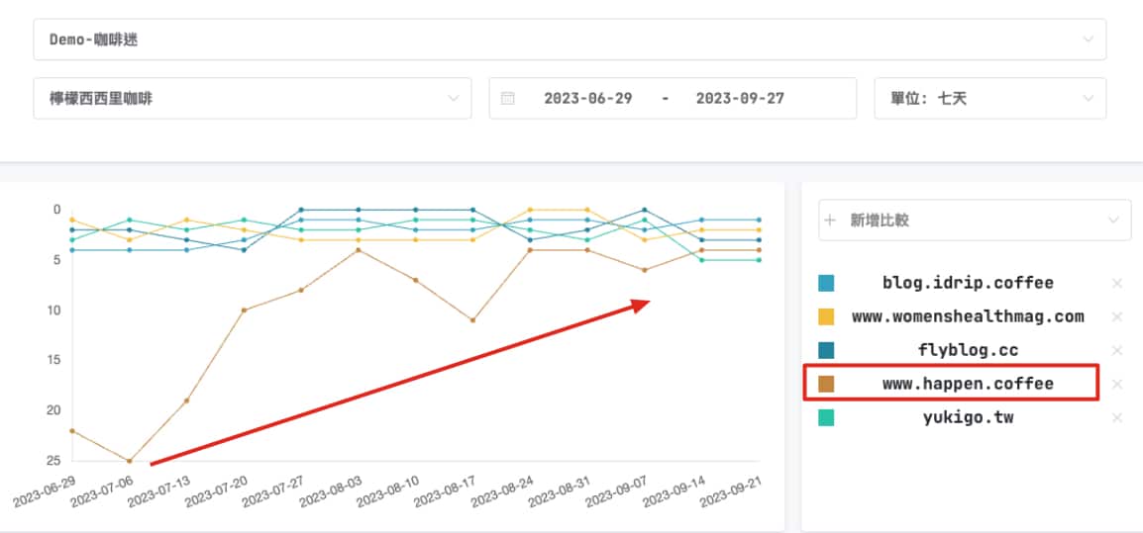The width and height of the screenshot is (1143, 533).
Task: Click the happen.coffee data point at 2023-07-06
Action: pos(129,461)
